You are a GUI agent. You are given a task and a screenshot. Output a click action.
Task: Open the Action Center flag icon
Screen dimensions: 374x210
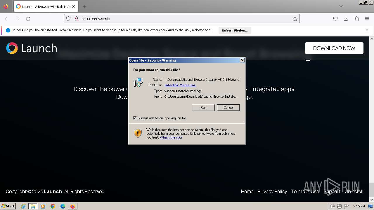pos(347,206)
